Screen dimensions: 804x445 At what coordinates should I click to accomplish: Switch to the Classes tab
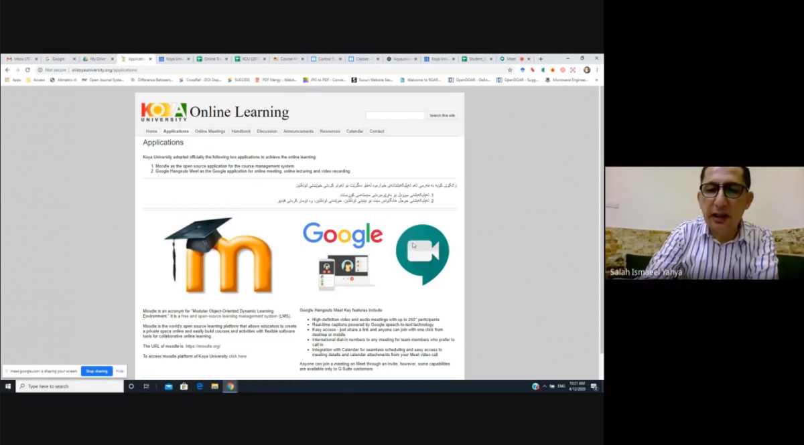pos(364,59)
